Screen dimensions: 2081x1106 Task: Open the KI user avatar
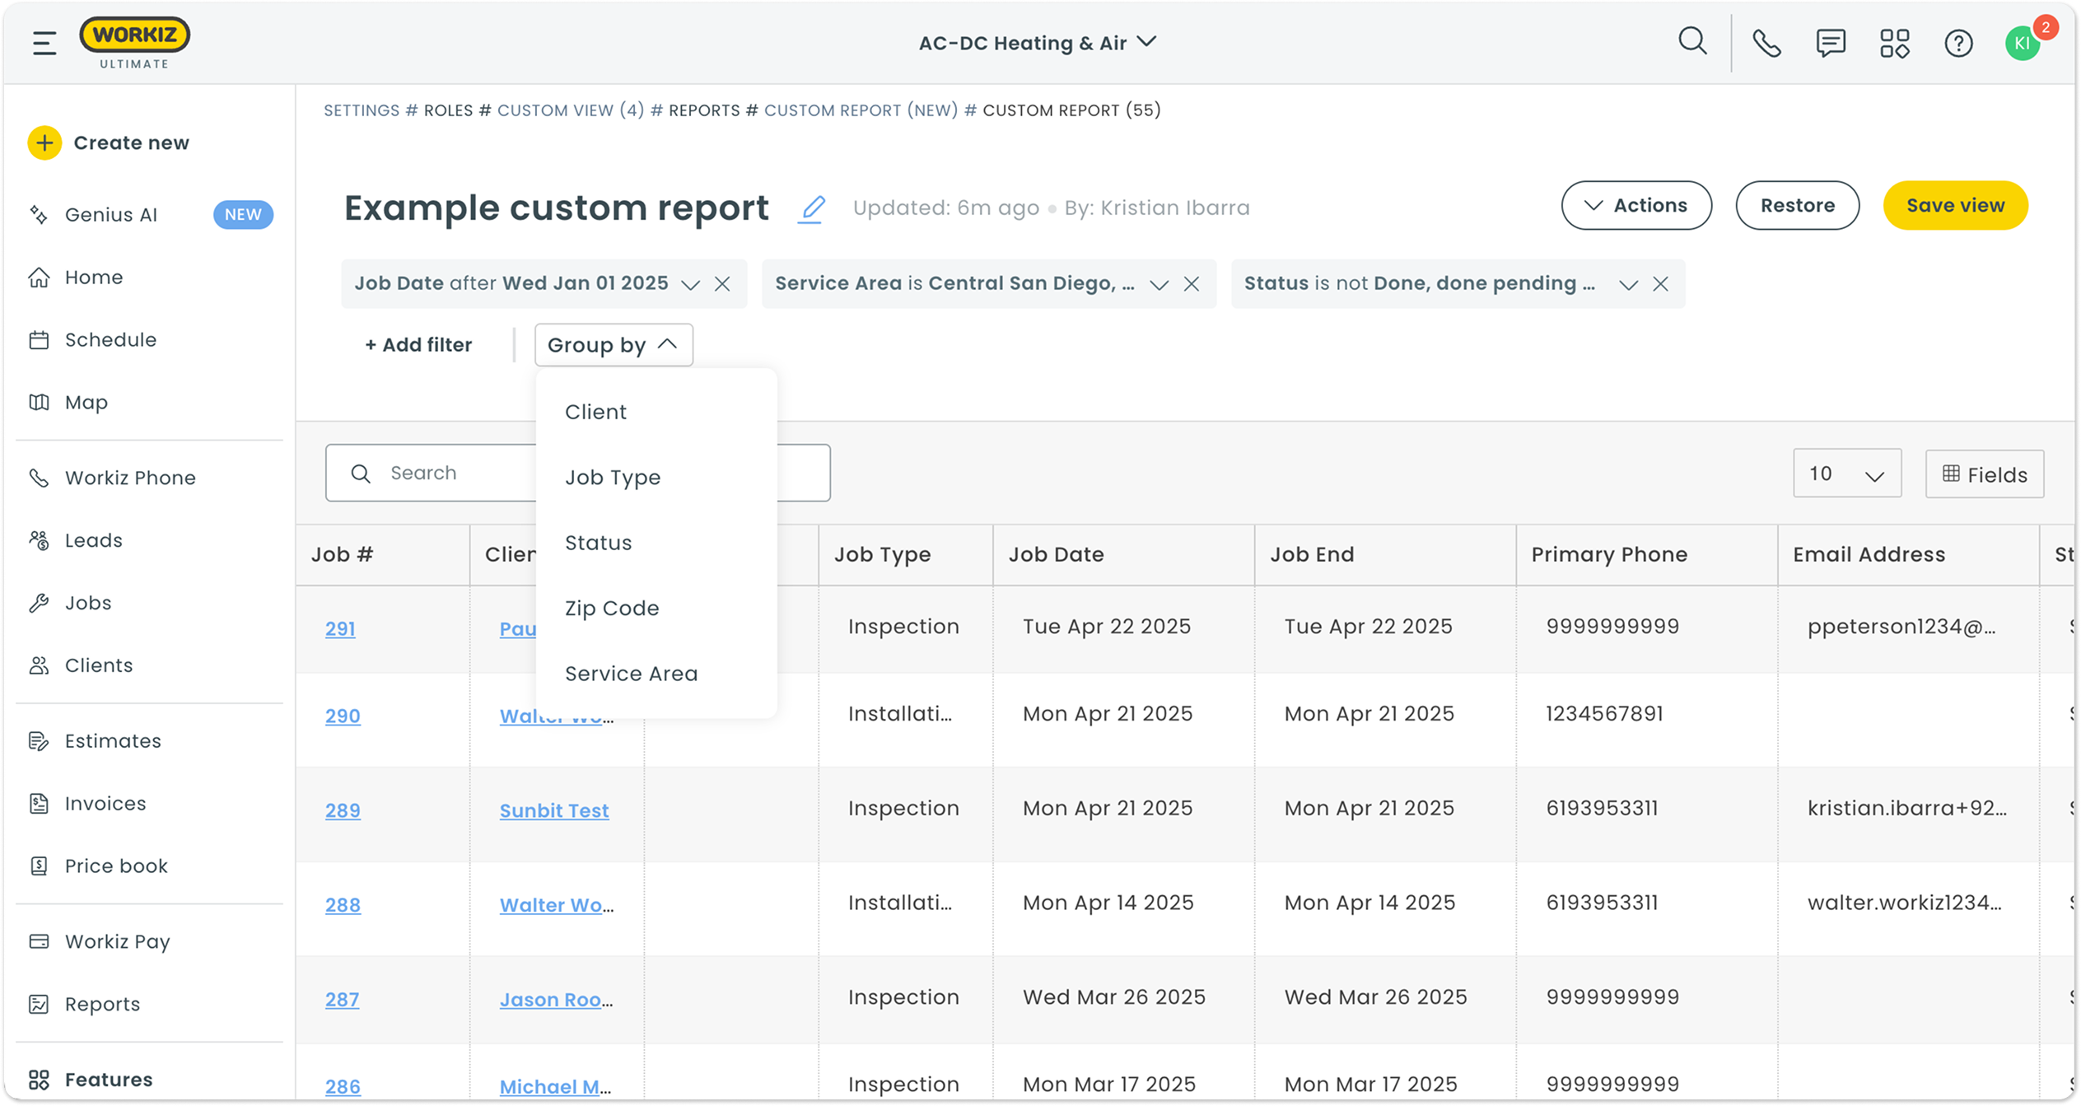coord(2023,43)
